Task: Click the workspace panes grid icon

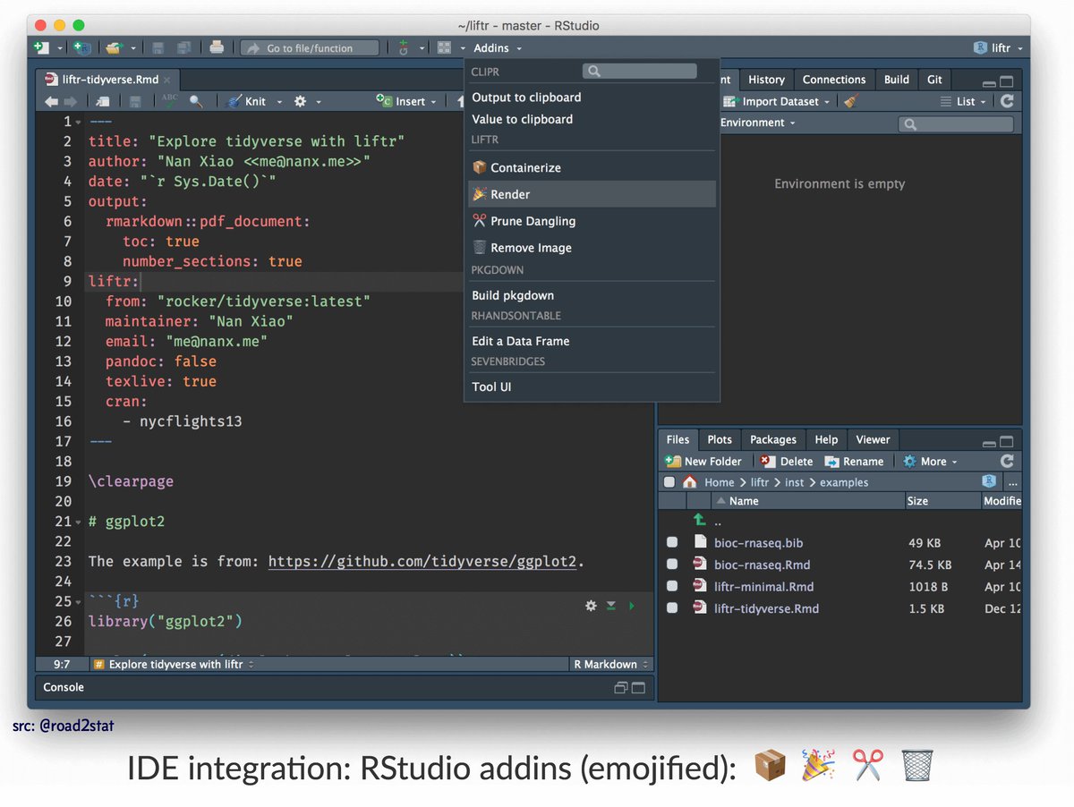Action: [x=444, y=48]
